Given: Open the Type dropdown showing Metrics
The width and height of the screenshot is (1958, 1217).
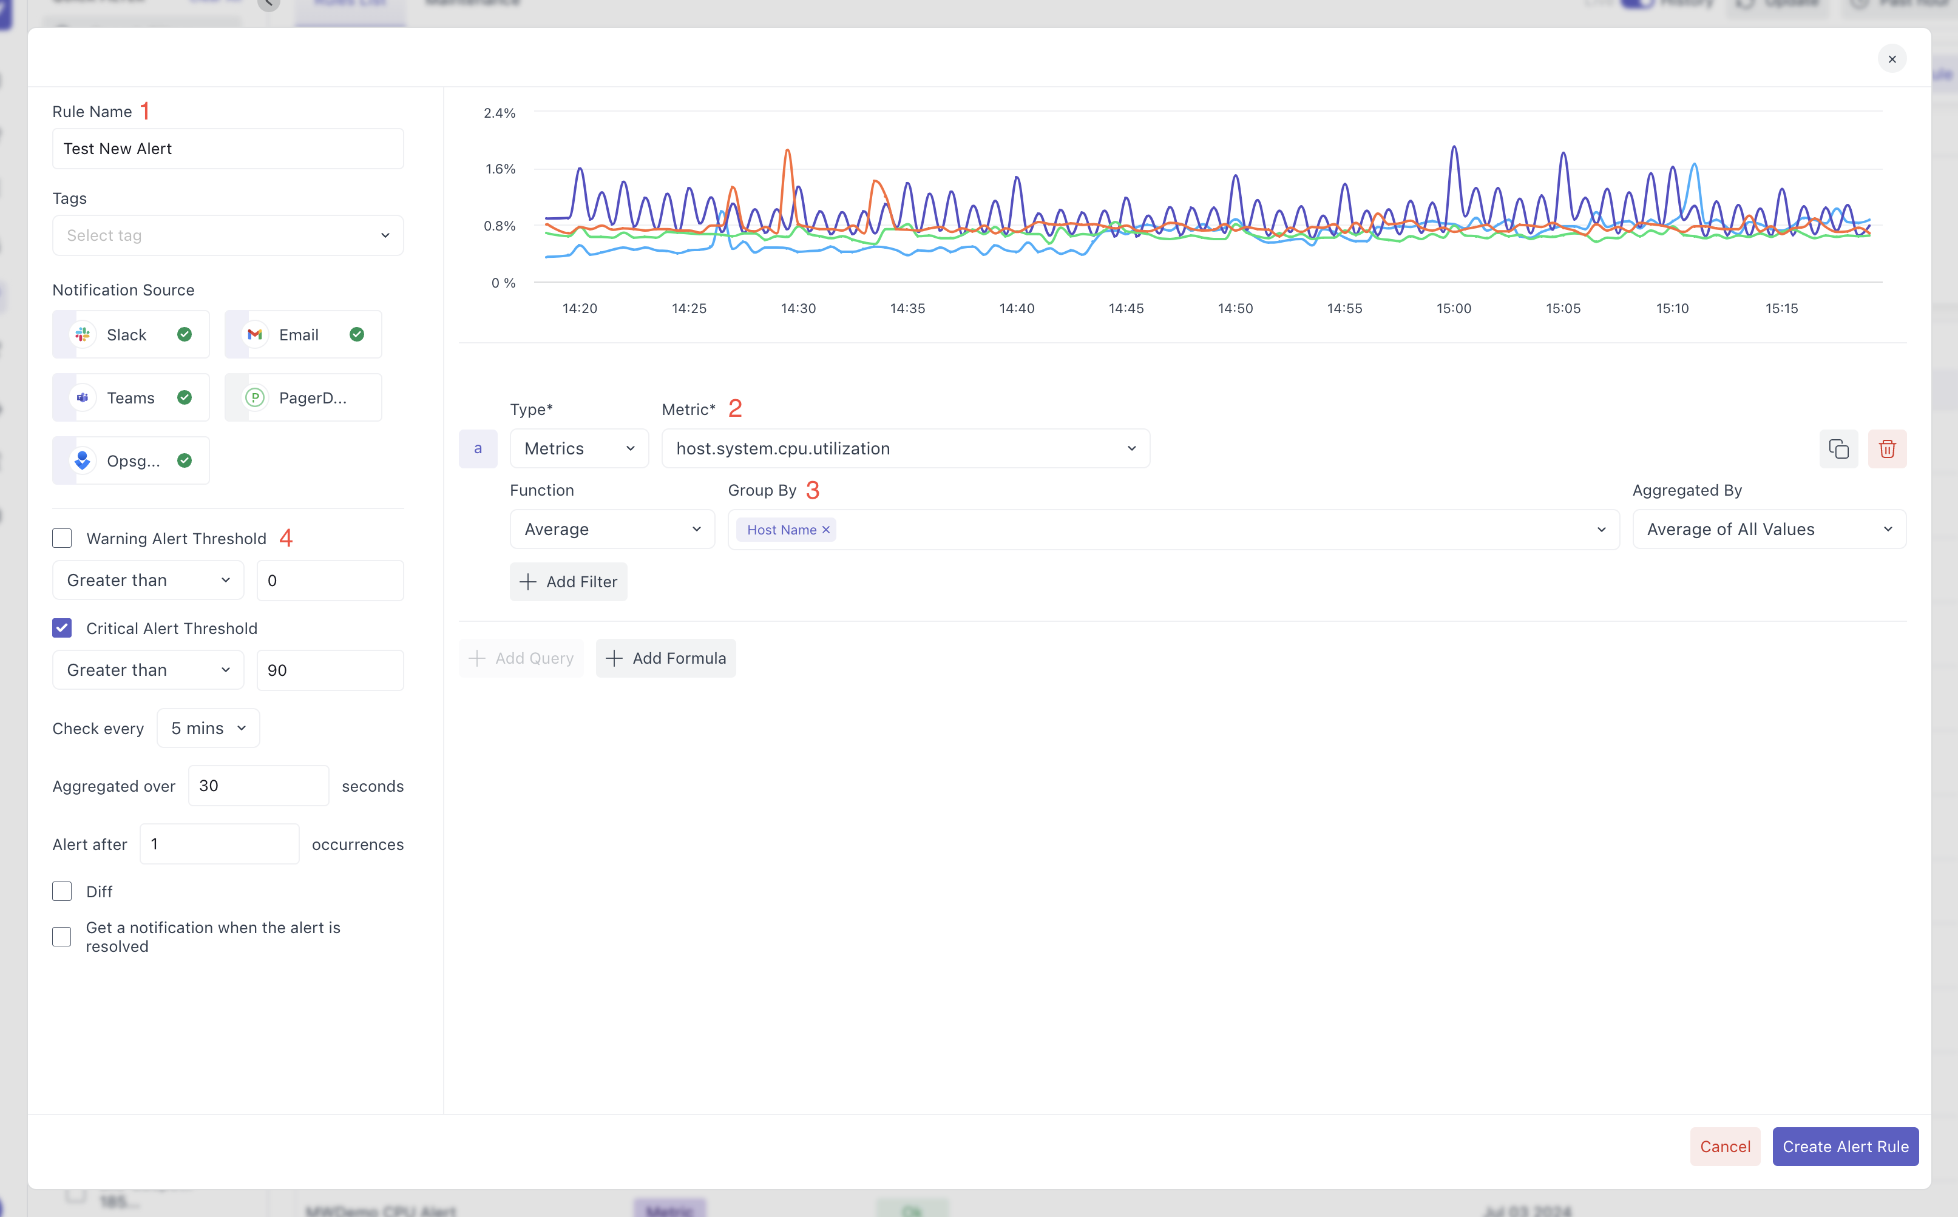Looking at the screenshot, I should click(x=579, y=448).
